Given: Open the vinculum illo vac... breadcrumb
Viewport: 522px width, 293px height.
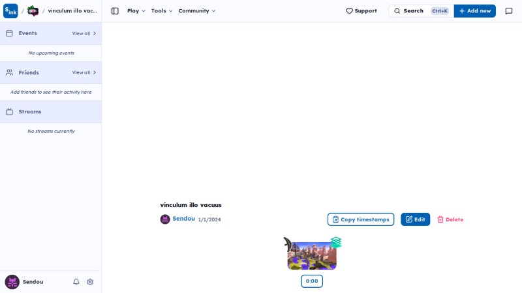Looking at the screenshot, I should [72, 10].
